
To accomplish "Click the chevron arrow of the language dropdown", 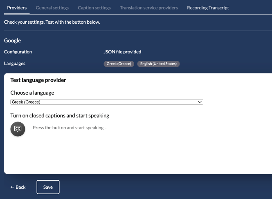I will pyautogui.click(x=200, y=102).
